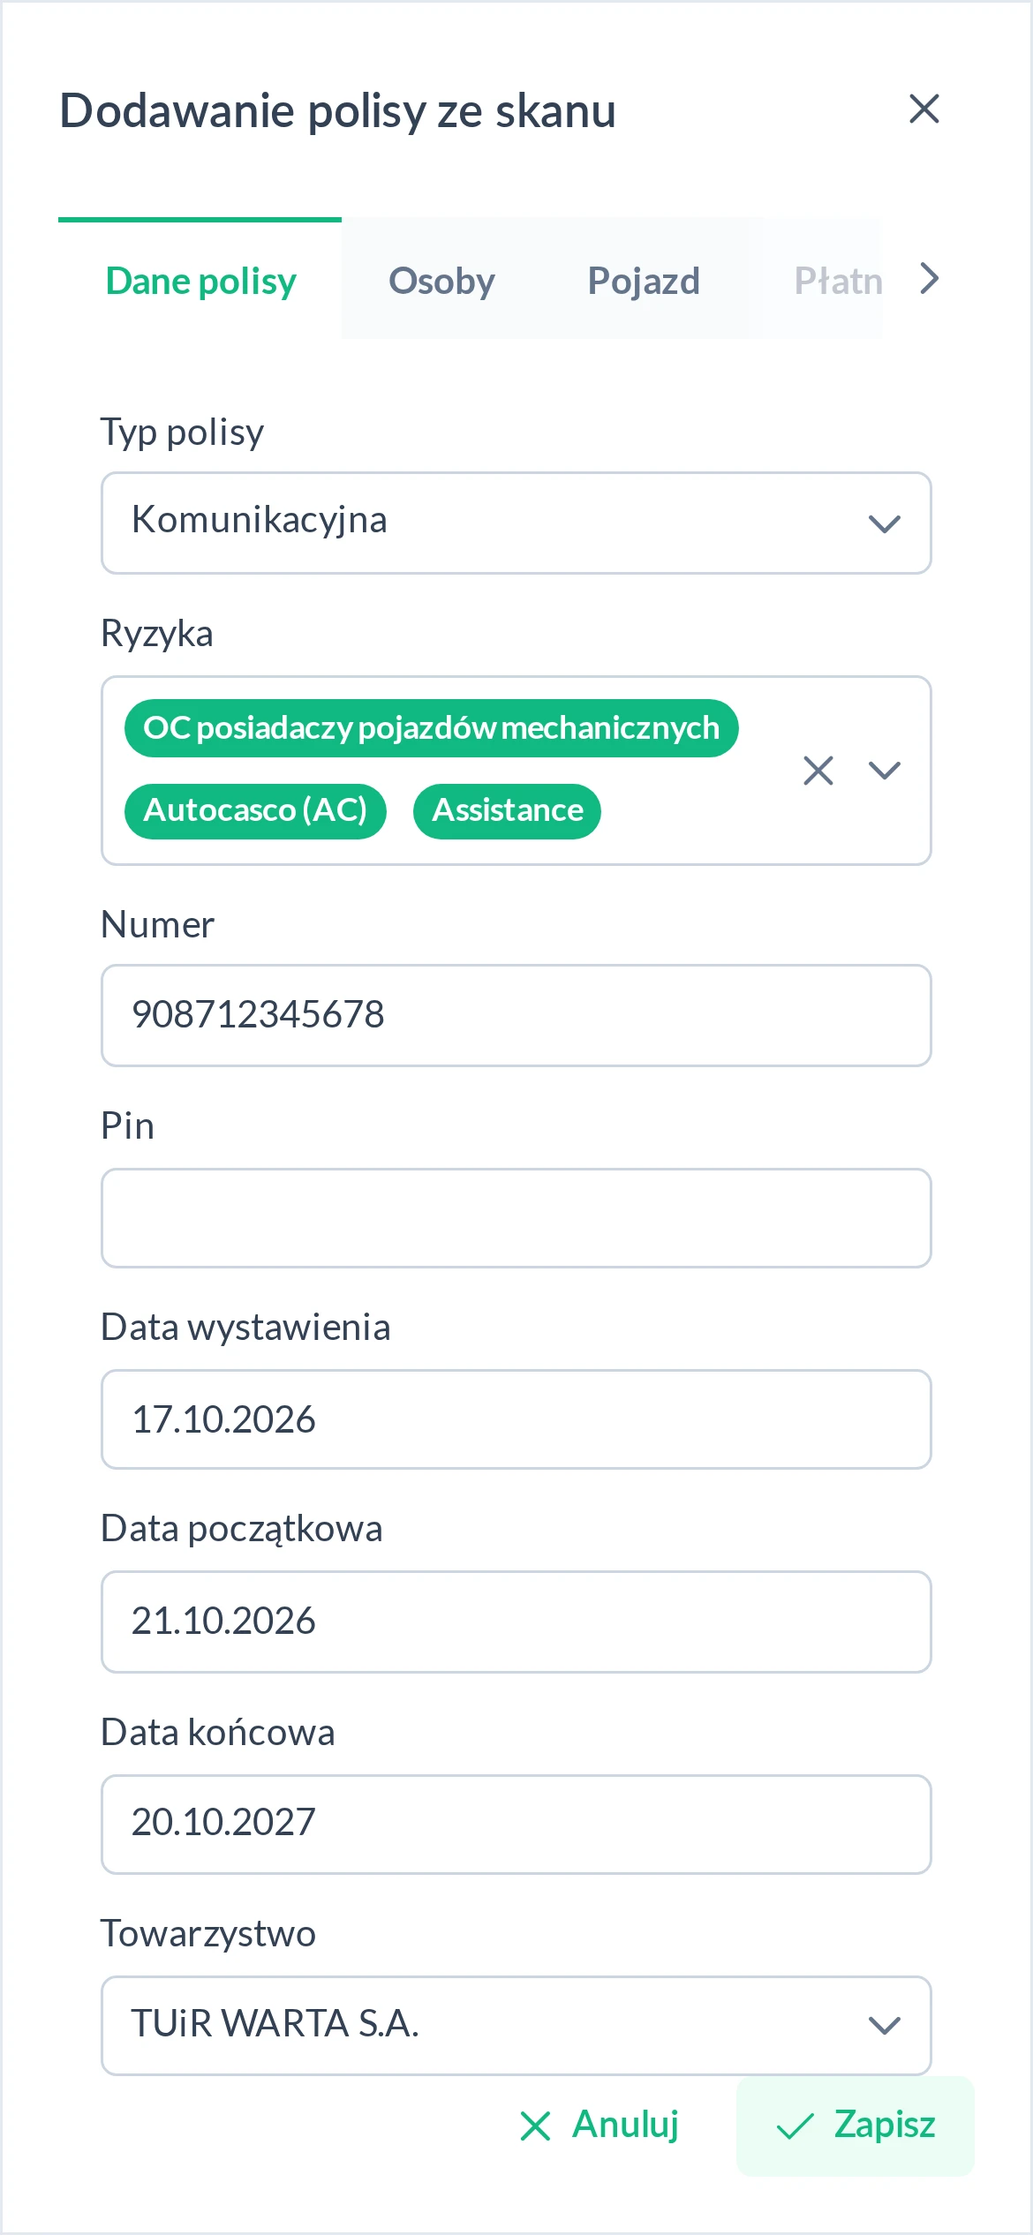Click the Pin label
This screenshot has width=1033, height=2235.
point(128,1125)
